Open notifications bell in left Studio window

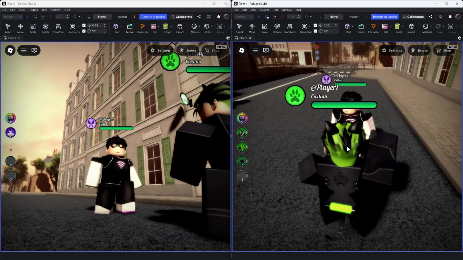pos(218,17)
